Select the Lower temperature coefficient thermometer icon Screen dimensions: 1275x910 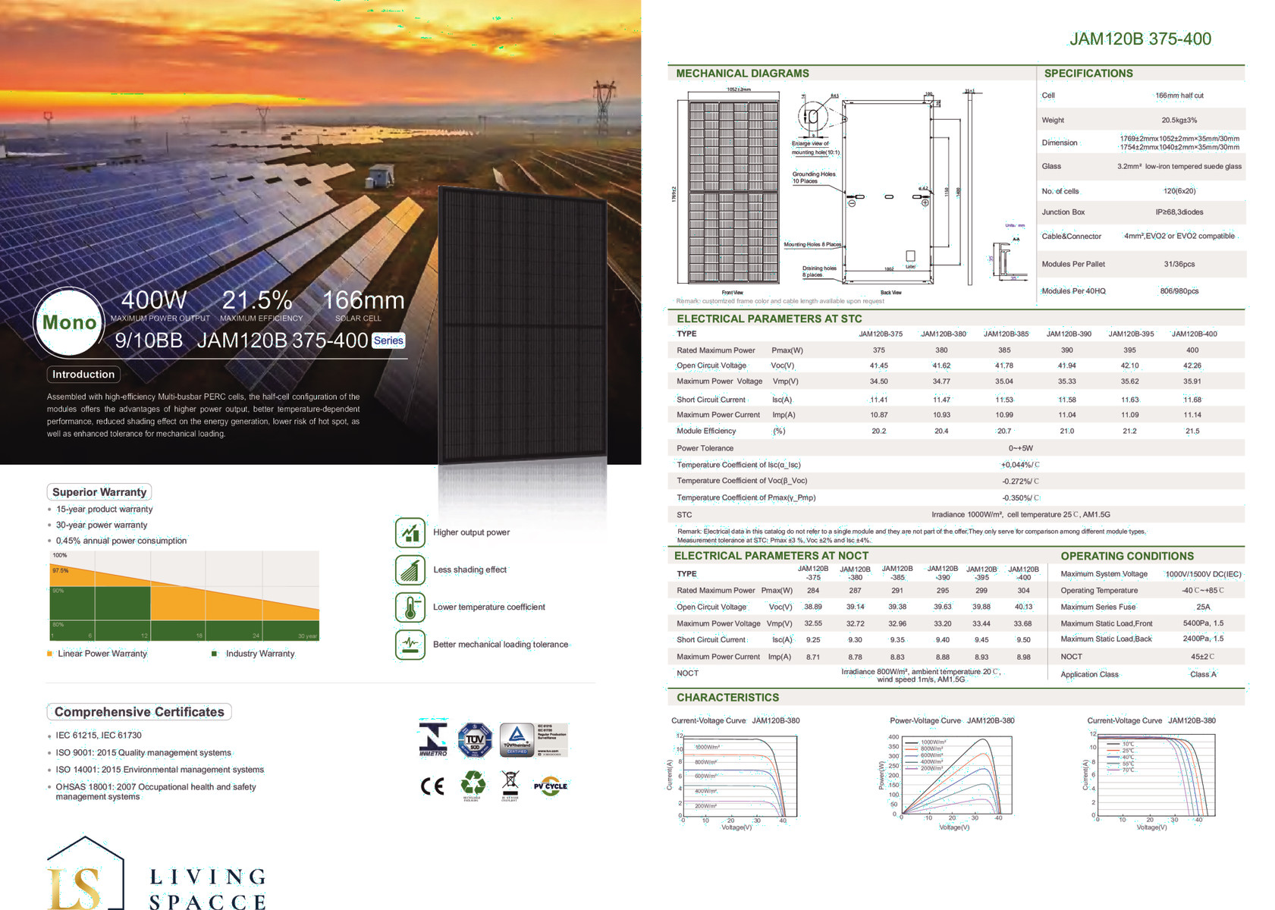pyautogui.click(x=410, y=607)
